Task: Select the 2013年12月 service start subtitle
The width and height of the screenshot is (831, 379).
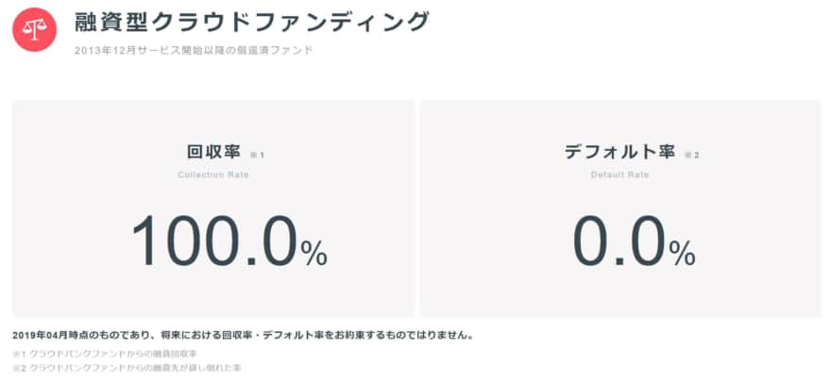Action: click(194, 51)
